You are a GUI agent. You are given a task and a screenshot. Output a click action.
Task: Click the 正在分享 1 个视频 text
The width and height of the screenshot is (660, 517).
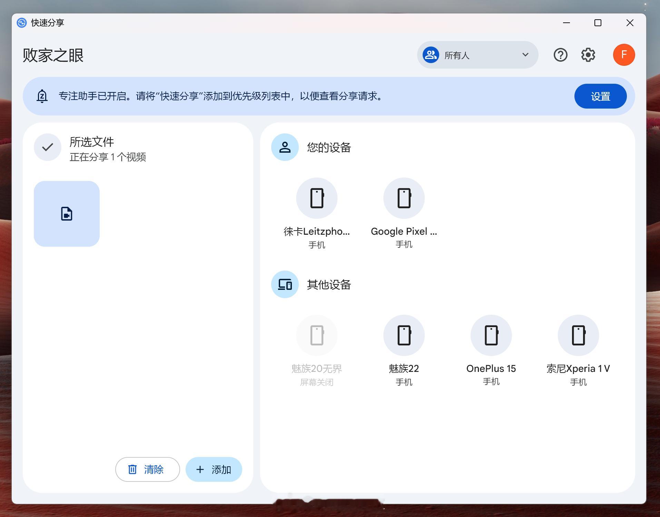[108, 157]
